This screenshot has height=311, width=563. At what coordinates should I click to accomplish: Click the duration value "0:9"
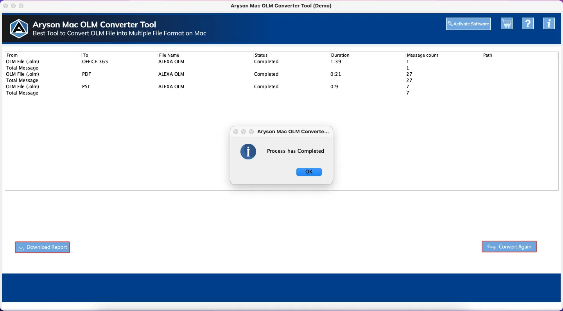(x=334, y=87)
